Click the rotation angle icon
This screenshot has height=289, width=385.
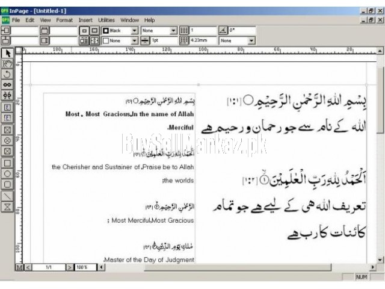coord(223,30)
